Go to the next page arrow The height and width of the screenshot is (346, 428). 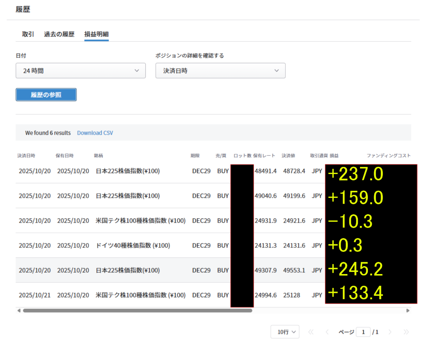390,332
